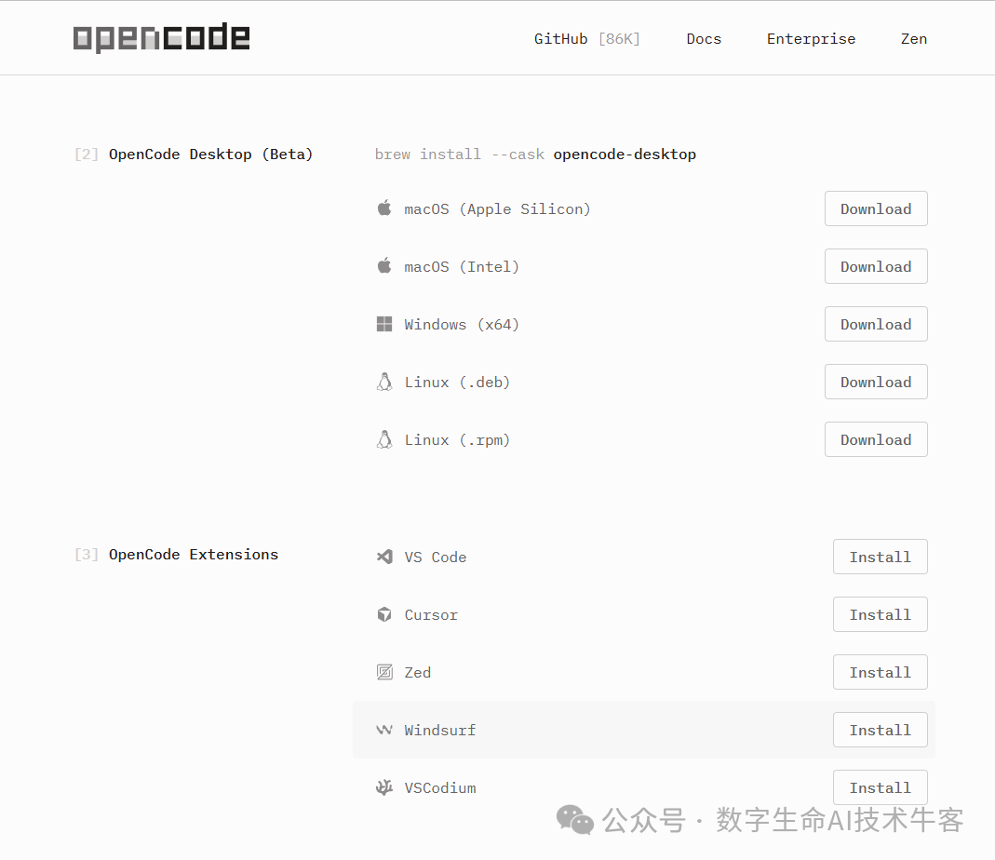Viewport: 995px width, 860px height.
Task: Download Windows x64 build
Action: point(876,324)
